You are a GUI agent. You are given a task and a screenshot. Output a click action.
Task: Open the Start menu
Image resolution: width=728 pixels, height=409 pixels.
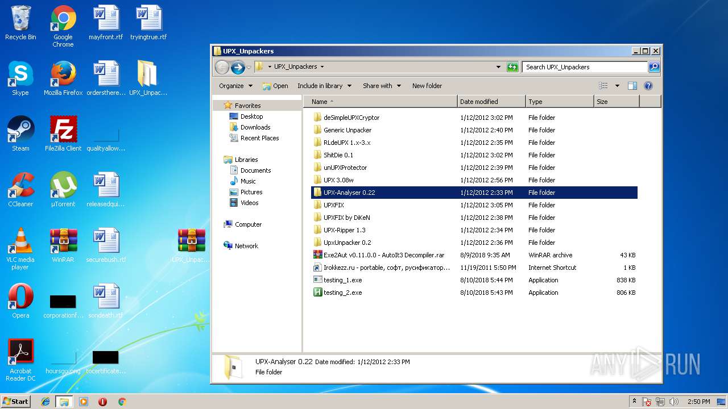[x=16, y=402]
